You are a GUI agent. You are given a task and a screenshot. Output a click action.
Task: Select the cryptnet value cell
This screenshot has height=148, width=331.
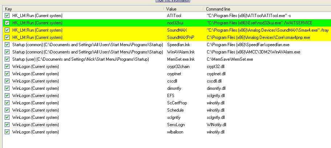click(174, 74)
